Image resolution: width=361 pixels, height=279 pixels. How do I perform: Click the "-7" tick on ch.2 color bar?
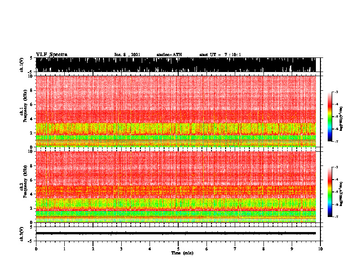point(336,217)
